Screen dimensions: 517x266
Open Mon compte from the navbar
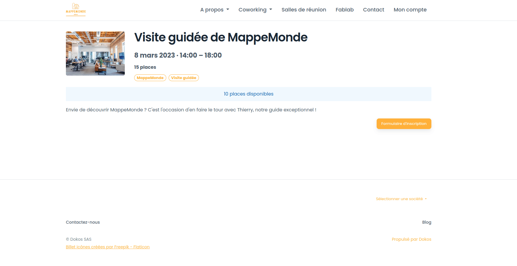(410, 10)
